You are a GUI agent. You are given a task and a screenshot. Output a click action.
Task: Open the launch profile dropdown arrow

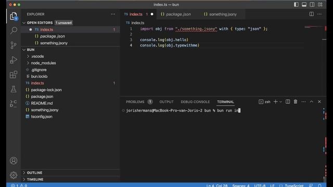280,102
